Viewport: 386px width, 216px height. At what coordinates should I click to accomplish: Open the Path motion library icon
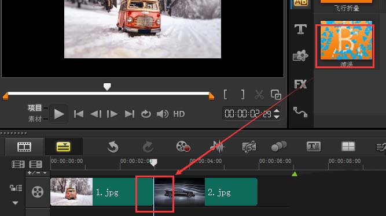point(300,112)
